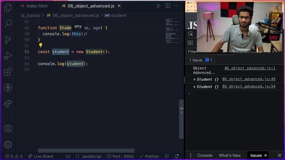
Task: Close the Issues drawer tab
Action: tap(265, 156)
